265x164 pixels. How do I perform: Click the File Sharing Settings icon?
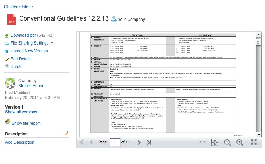pos(7,43)
